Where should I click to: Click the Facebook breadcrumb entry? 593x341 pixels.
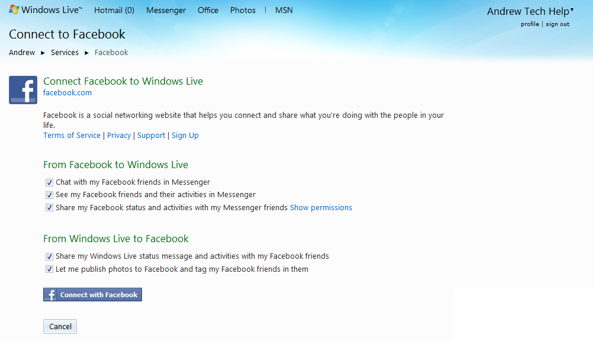click(111, 52)
